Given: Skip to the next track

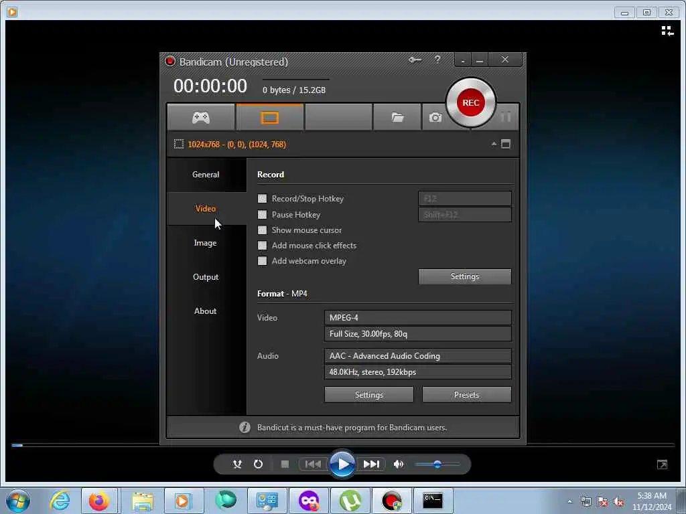Looking at the screenshot, I should click(371, 464).
